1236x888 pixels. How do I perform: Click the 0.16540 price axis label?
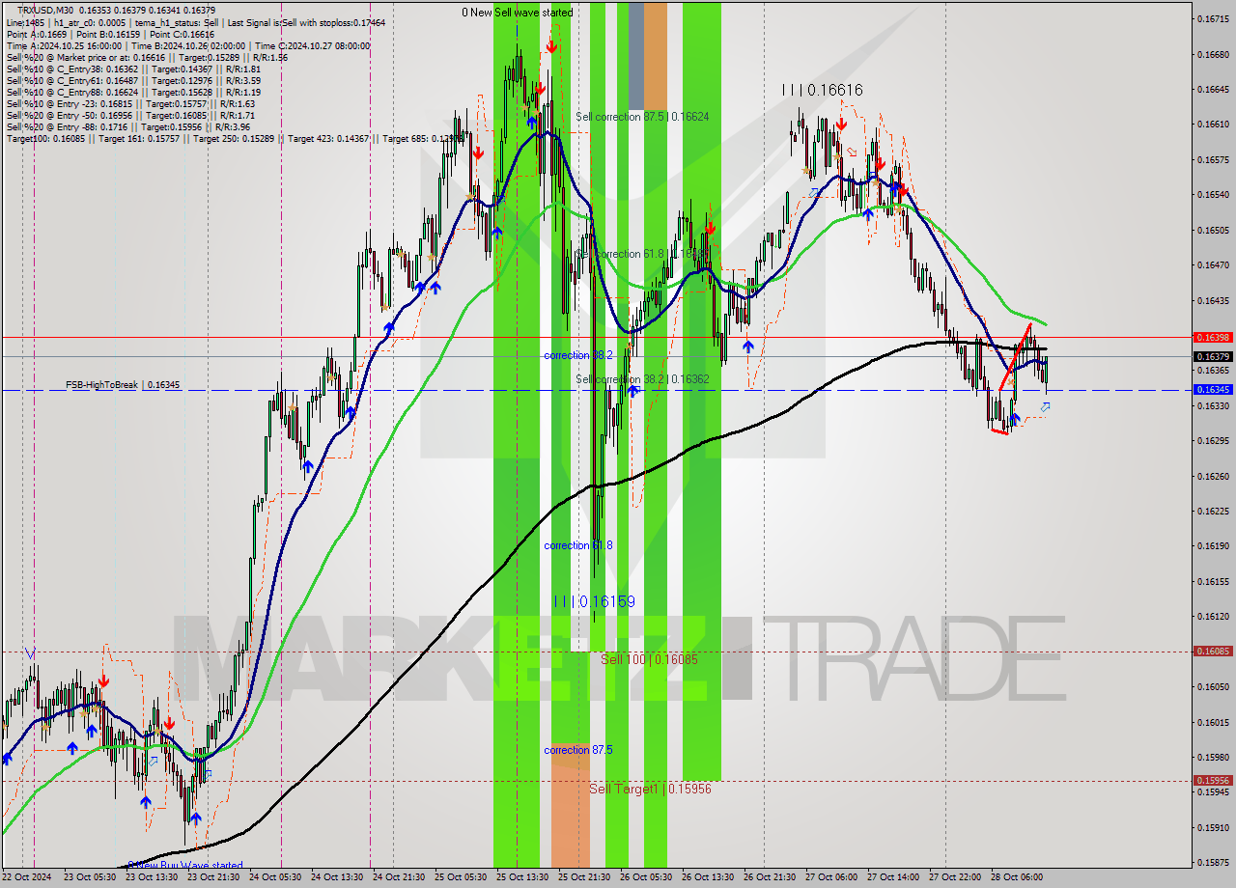click(1213, 195)
